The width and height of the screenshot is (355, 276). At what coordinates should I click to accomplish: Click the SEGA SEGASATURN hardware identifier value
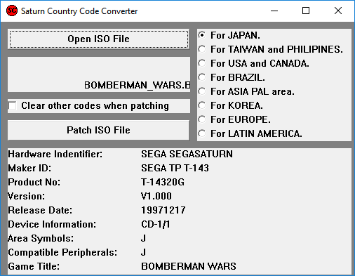[x=187, y=154]
